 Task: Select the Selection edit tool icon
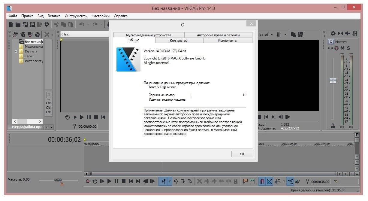pyautogui.click(x=183, y=181)
